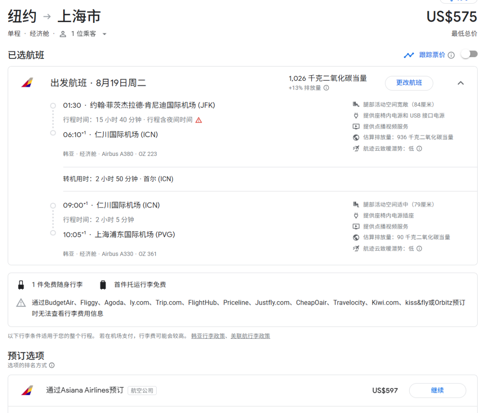
Task: Click info icon next to 跟踪票价
Action: click(x=451, y=55)
